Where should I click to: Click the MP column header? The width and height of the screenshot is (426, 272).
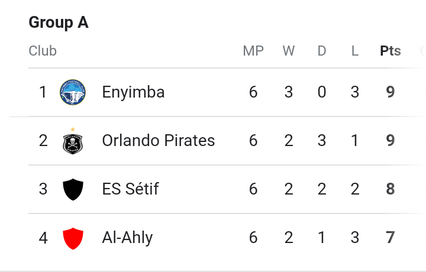[253, 51]
